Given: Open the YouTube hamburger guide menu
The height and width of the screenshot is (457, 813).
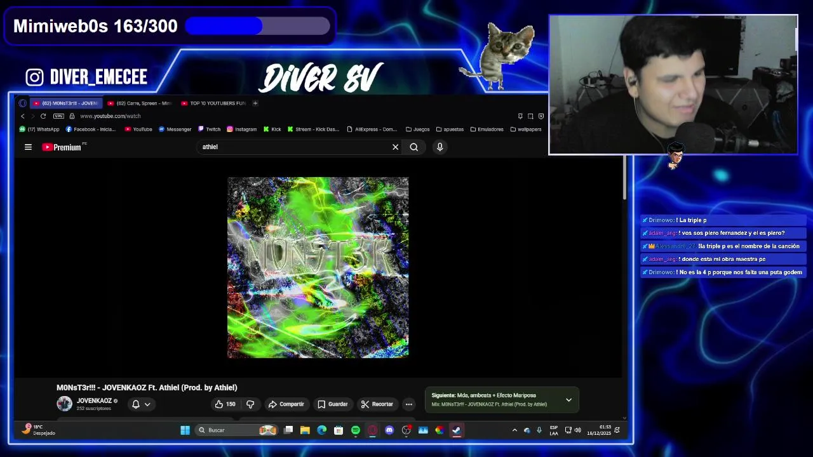Looking at the screenshot, I should click(28, 147).
